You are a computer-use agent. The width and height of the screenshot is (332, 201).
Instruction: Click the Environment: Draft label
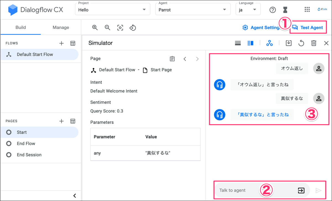[269, 58]
